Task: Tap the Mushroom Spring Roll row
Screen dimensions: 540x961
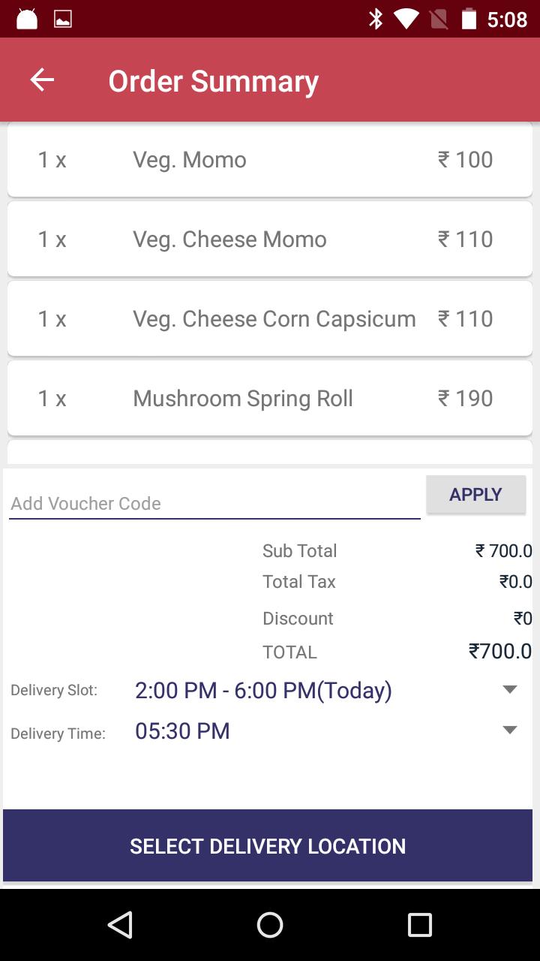Action: (270, 399)
